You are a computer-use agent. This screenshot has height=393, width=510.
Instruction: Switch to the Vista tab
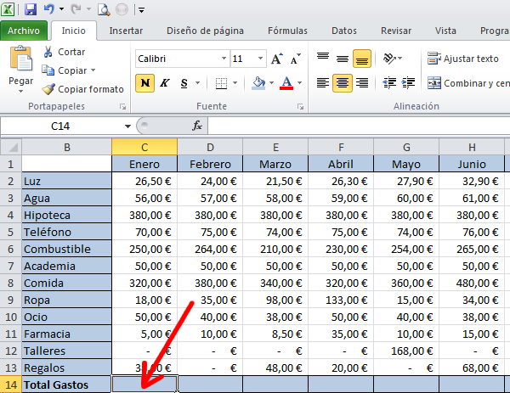pos(445,31)
